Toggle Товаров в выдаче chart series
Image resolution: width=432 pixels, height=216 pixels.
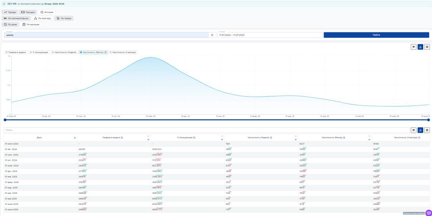click(16, 52)
